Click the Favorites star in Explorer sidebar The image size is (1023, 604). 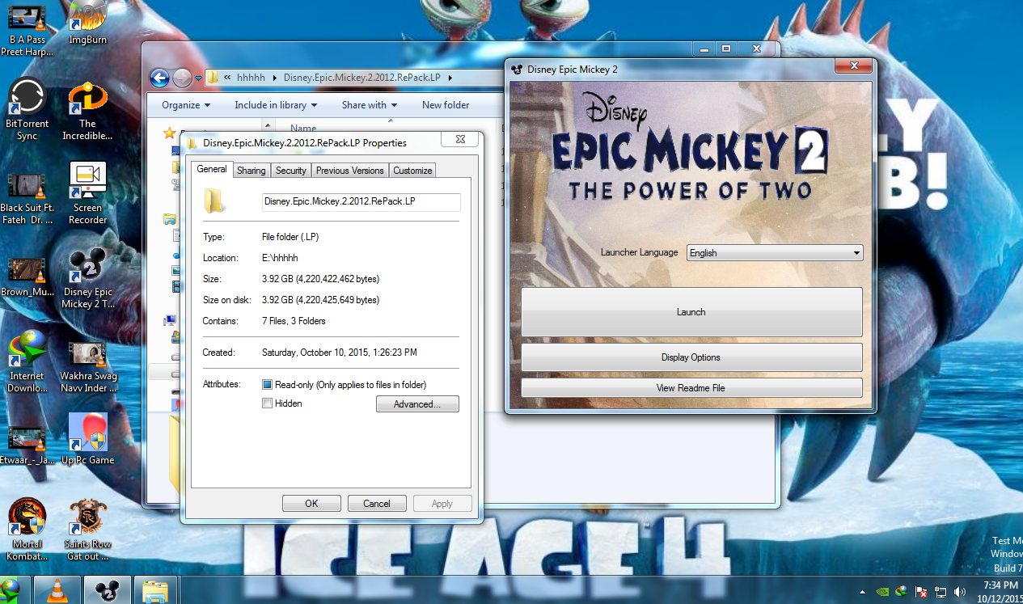(169, 133)
